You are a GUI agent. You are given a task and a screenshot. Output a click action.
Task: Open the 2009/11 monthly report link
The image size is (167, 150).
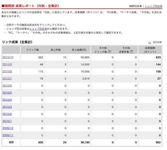pyautogui.click(x=8, y=135)
